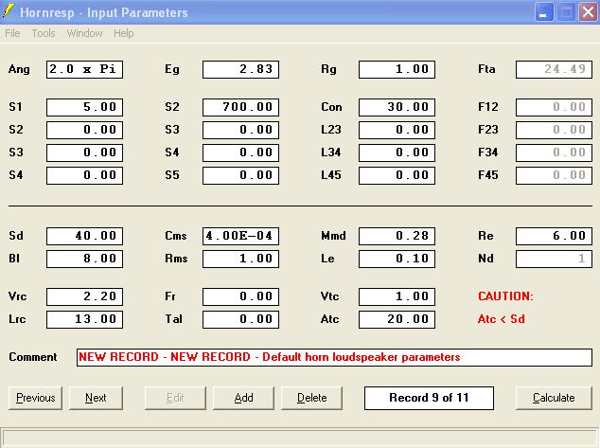The height and width of the screenshot is (448, 600).
Task: Click the Re field showing 6.00
Action: click(x=554, y=236)
